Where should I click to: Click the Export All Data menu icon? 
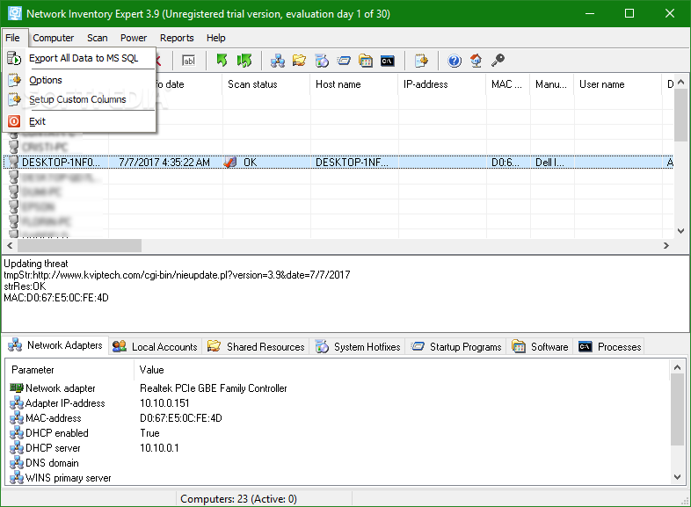(14, 58)
